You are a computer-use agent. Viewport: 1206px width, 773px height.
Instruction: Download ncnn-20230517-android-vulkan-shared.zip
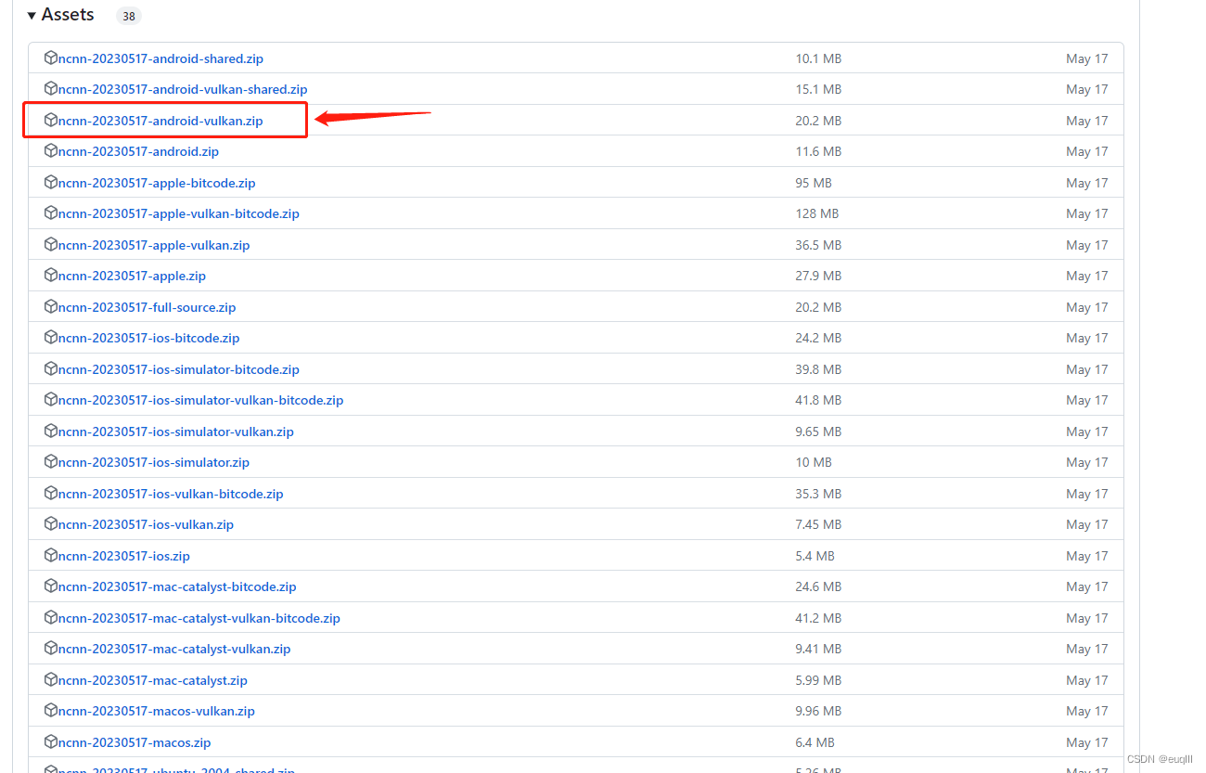tap(183, 89)
